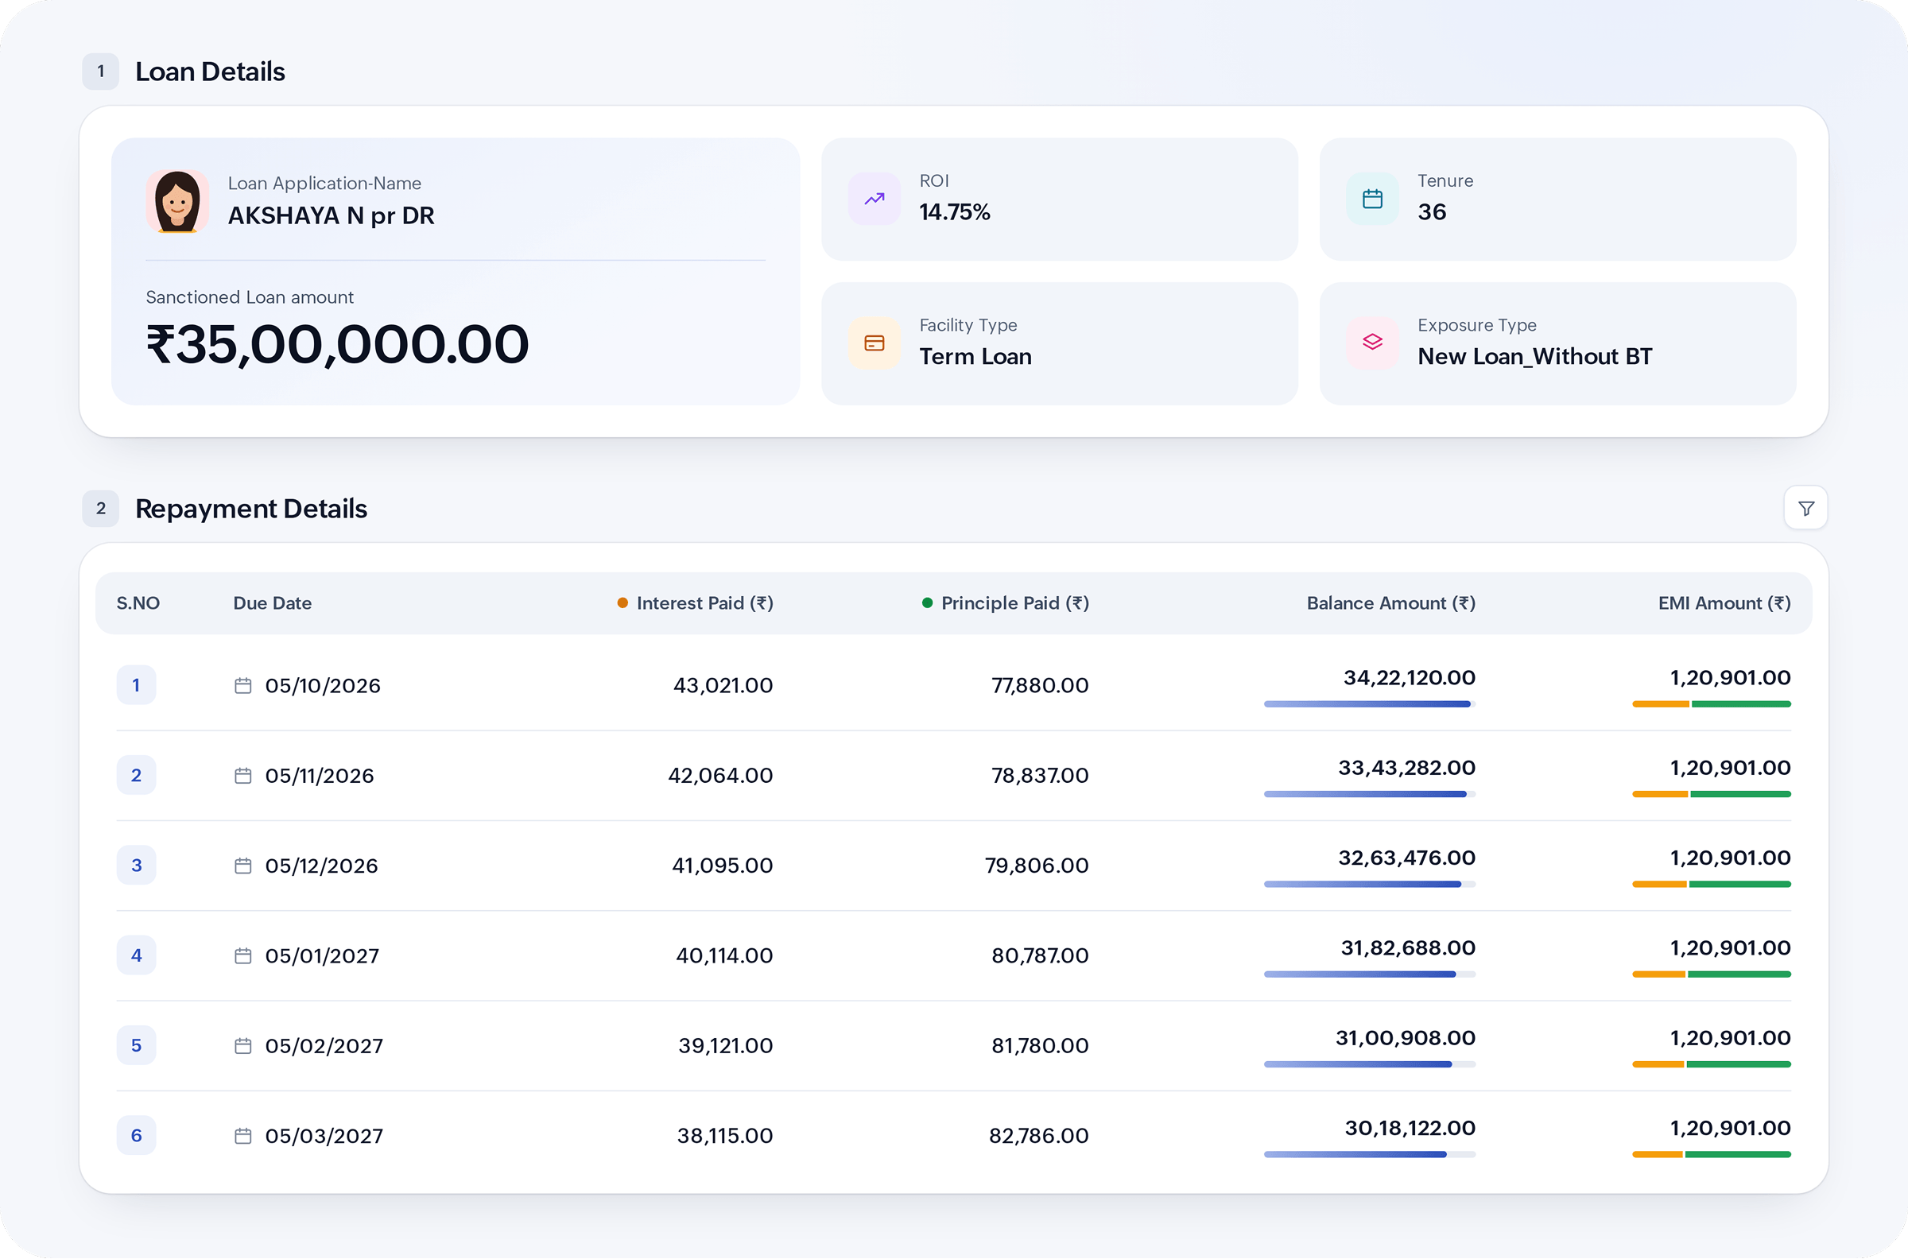
Task: Click balance progress bar under 30,18,122.00
Action: click(1369, 1155)
